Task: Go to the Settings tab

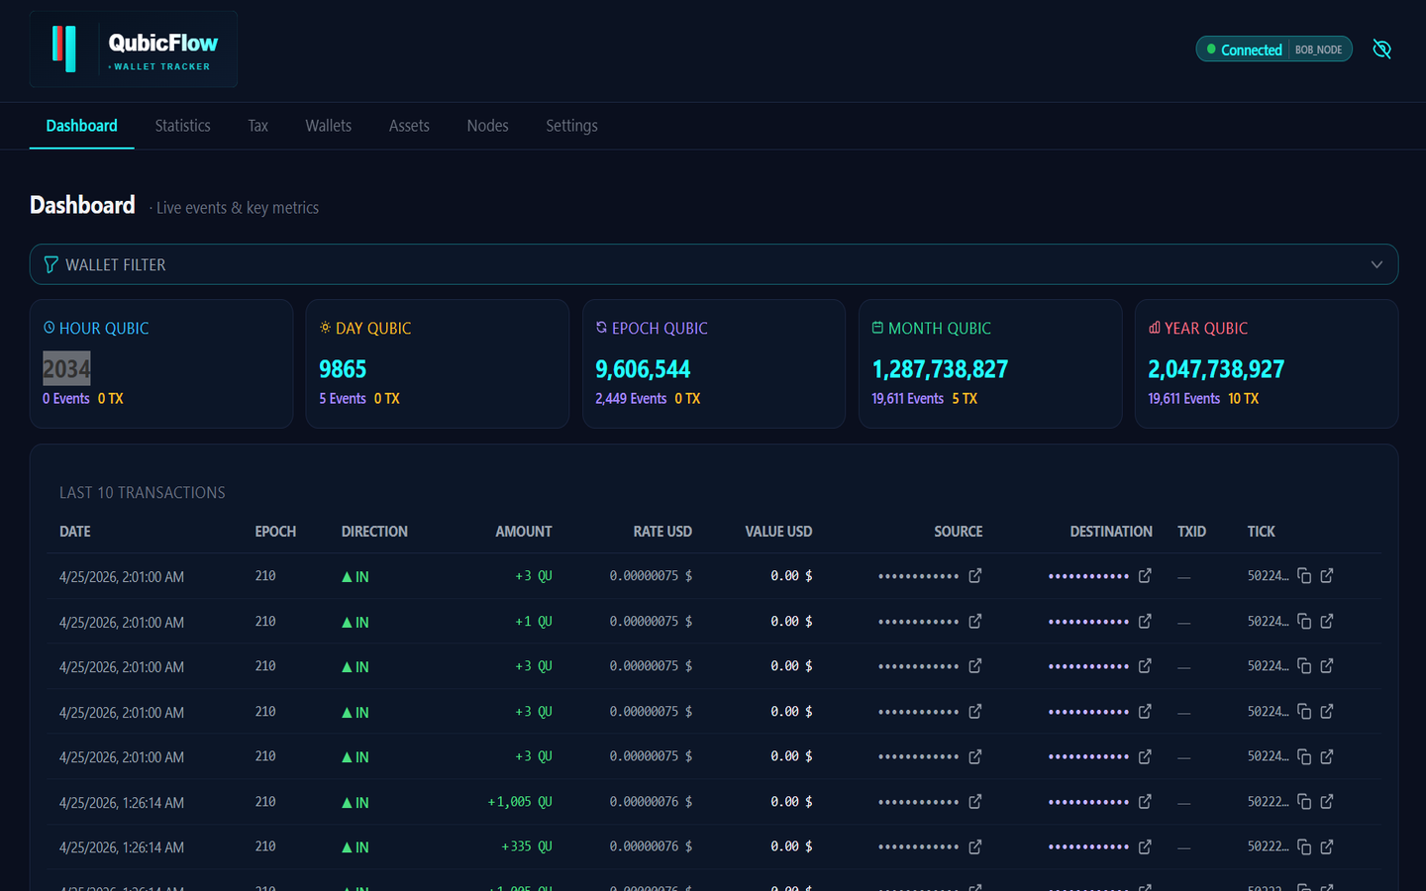Action: pyautogui.click(x=571, y=126)
